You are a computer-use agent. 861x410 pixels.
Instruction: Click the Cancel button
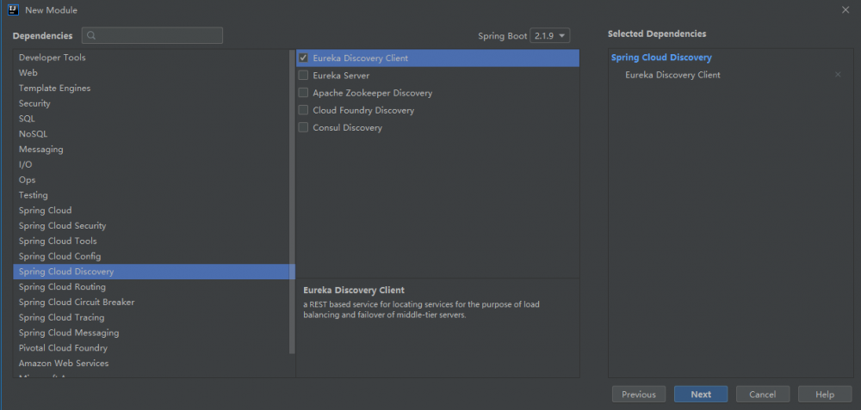(x=762, y=395)
